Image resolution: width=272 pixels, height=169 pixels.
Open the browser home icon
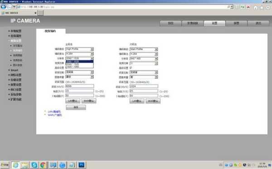coord(256,7)
